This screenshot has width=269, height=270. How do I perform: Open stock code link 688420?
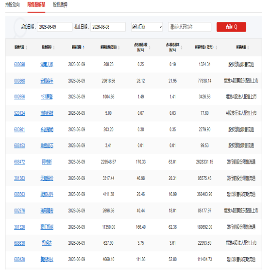coord(19,259)
